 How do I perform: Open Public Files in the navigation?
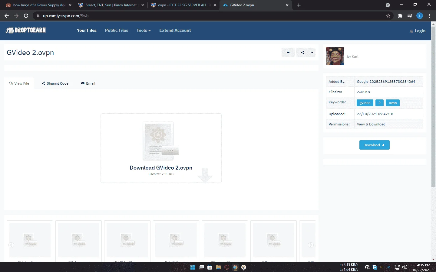tap(117, 30)
